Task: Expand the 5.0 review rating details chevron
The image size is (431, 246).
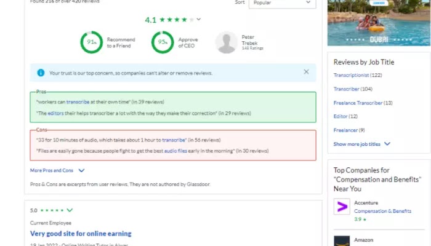Action: (70, 210)
